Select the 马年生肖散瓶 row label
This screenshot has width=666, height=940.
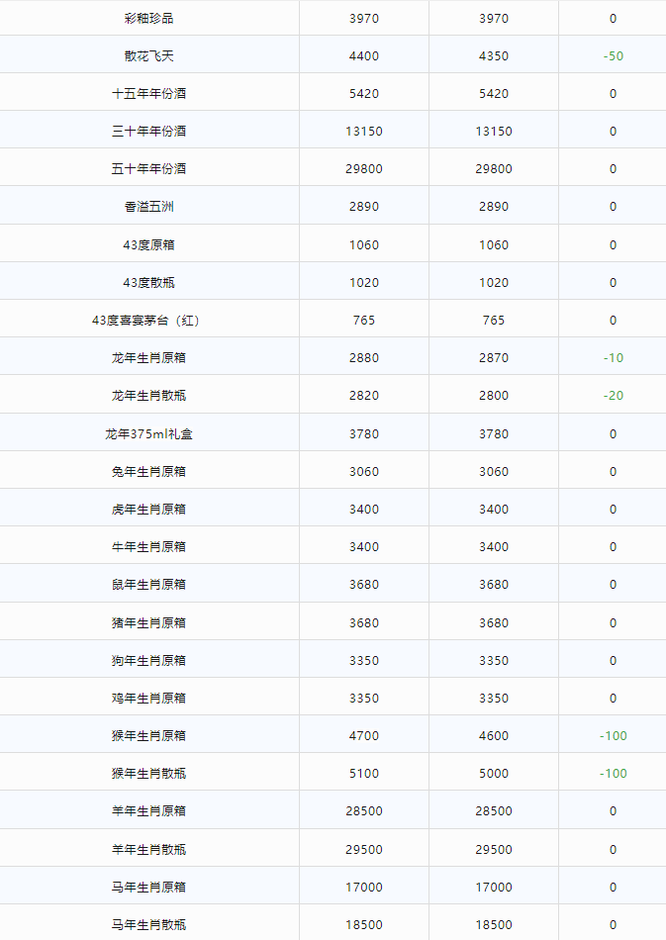pyautogui.click(x=148, y=925)
